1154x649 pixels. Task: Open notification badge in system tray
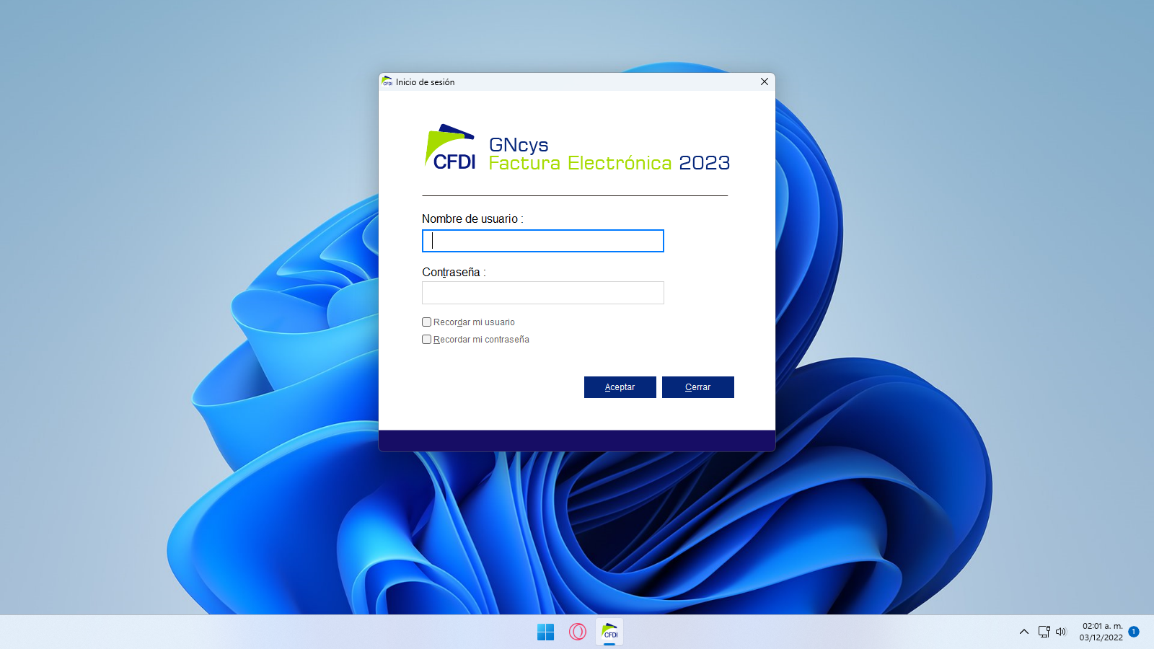click(x=1134, y=632)
